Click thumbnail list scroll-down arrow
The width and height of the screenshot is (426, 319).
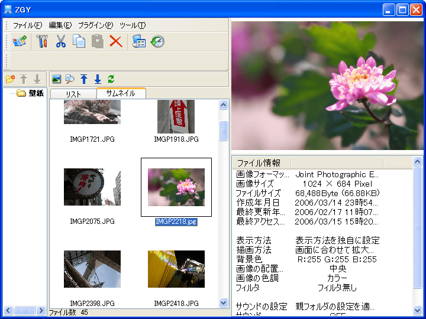click(223, 302)
